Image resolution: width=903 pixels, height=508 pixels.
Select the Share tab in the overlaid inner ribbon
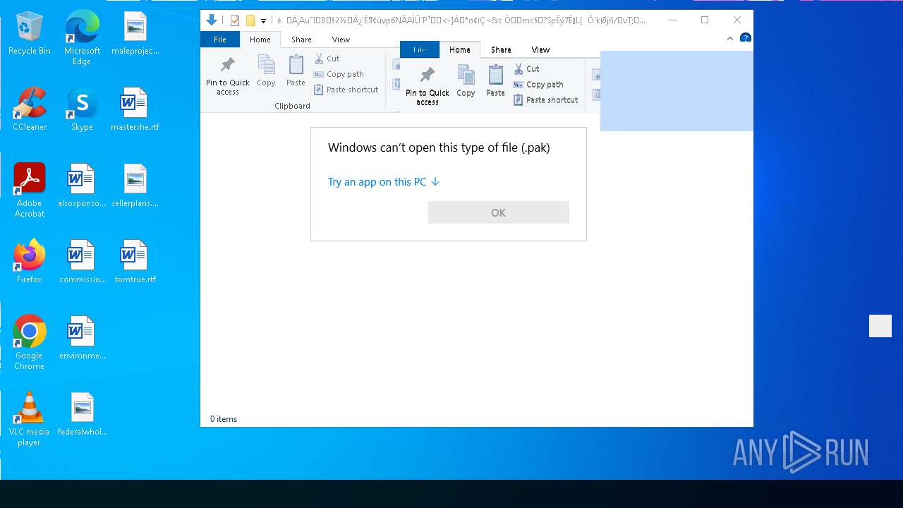[501, 49]
